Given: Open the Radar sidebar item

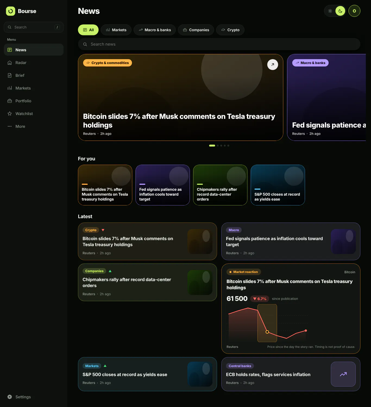Looking at the screenshot, I should click(34, 63).
